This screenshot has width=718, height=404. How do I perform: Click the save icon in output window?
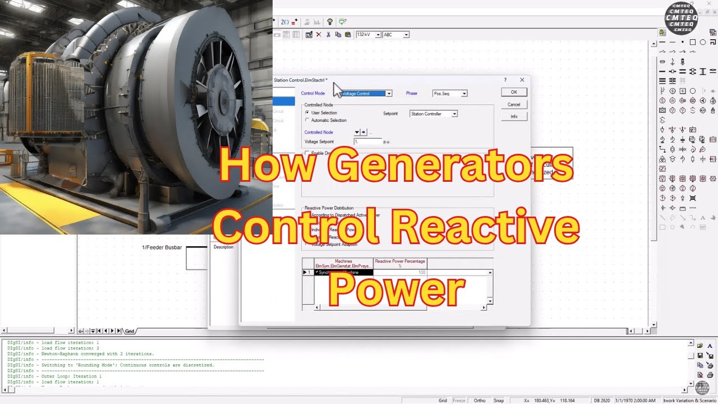click(700, 355)
